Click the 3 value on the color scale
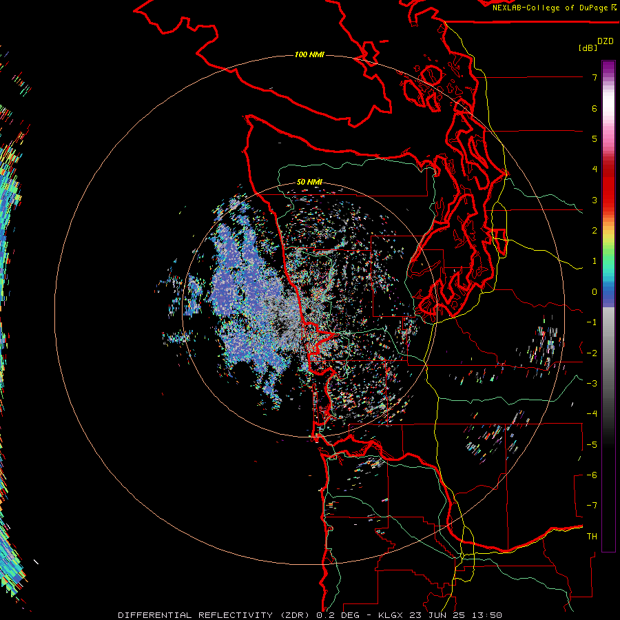 click(x=595, y=200)
